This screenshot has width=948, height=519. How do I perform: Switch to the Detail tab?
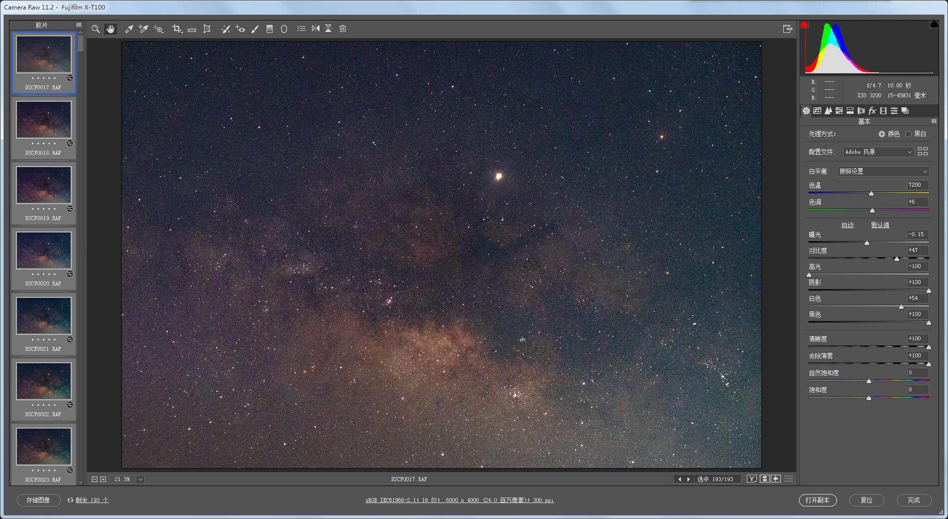pyautogui.click(x=828, y=111)
